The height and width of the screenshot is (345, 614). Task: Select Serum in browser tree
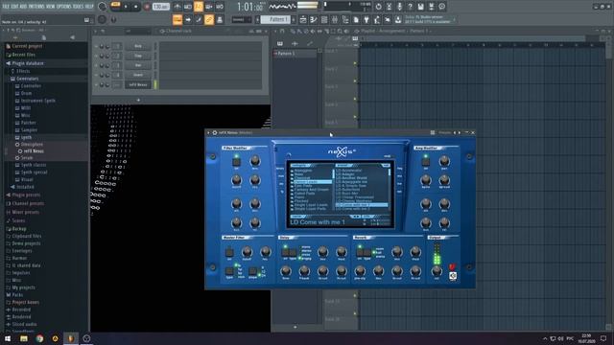point(27,158)
